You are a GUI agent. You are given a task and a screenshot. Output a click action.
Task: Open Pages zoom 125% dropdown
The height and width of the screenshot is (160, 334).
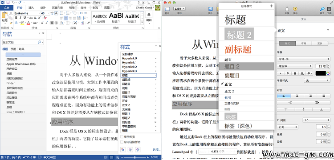coord(179,9)
